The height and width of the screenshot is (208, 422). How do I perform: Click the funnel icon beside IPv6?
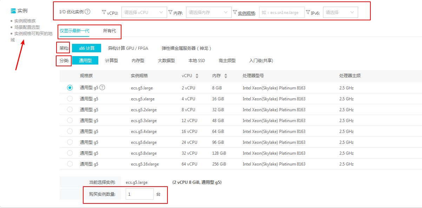[308, 12]
